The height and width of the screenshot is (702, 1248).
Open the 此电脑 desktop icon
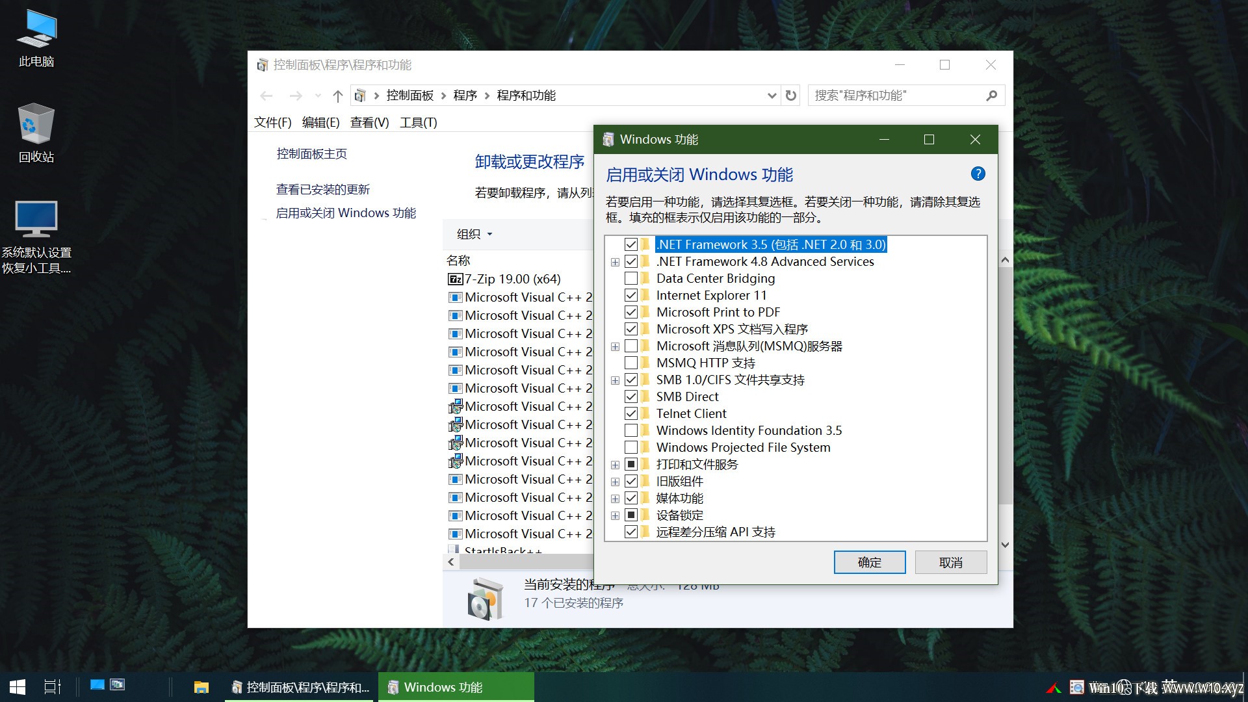pyautogui.click(x=36, y=39)
